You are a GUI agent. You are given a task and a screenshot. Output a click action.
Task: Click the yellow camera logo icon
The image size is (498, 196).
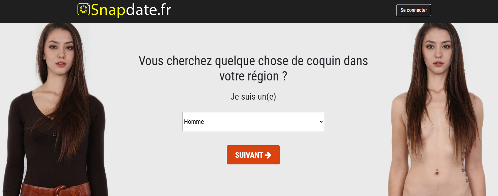pyautogui.click(x=84, y=10)
